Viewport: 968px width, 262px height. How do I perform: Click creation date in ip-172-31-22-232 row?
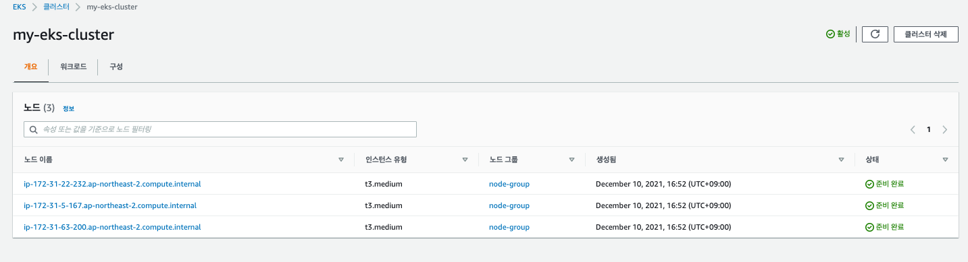coord(663,184)
